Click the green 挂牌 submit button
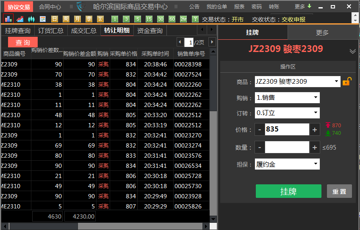Screen dimensions: 360x230 [x=288, y=191]
